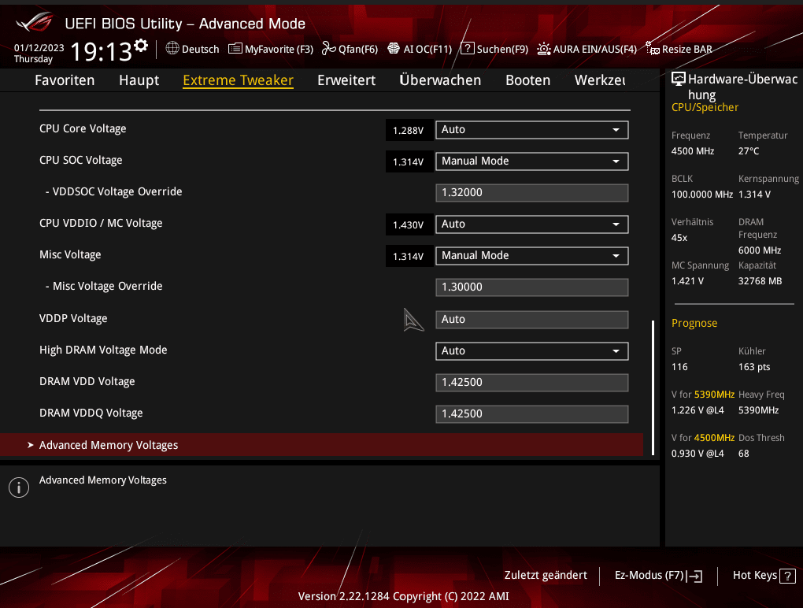803x608 pixels.
Task: Open the CPU SOC Voltage dropdown
Action: tap(531, 161)
